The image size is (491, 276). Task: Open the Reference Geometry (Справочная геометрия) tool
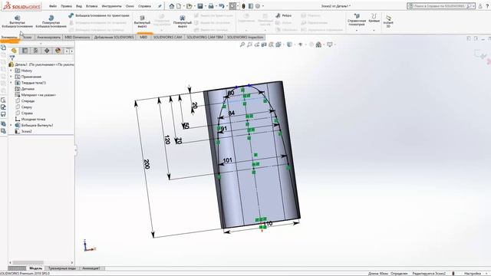tap(357, 20)
